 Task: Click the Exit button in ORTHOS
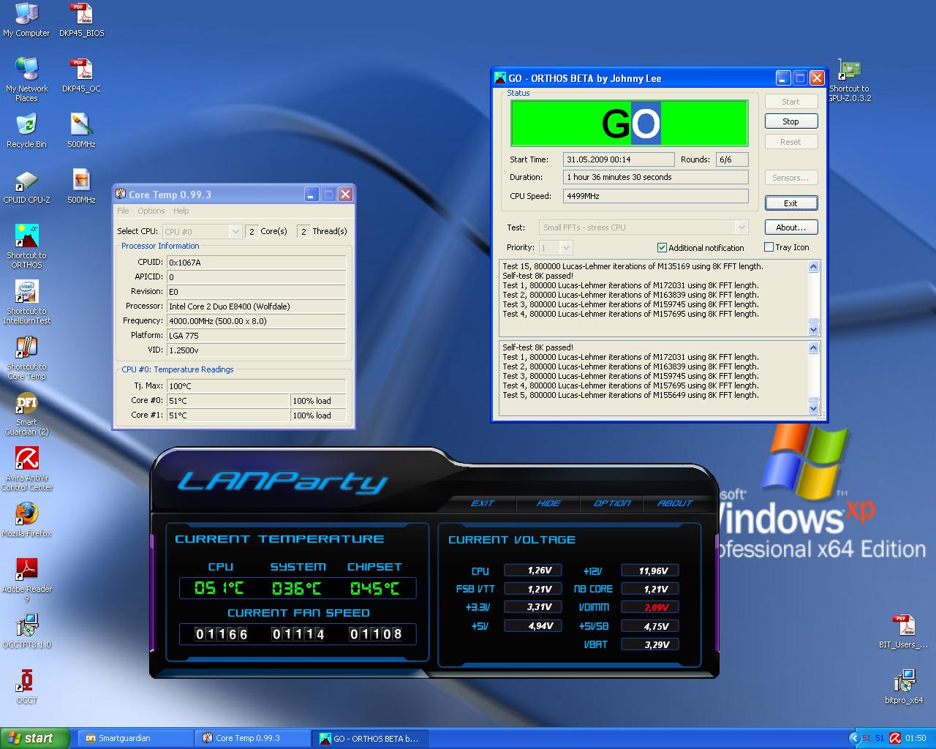click(790, 203)
